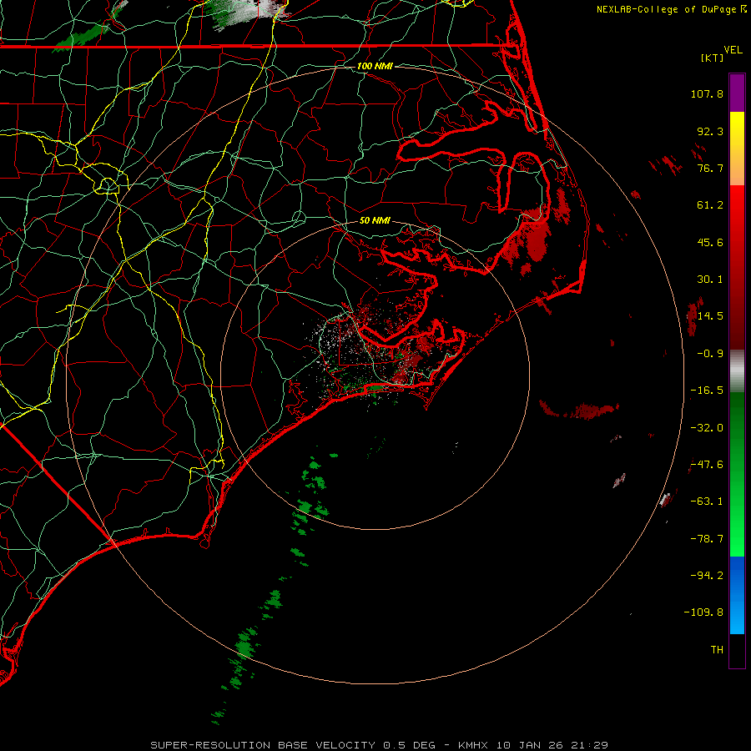The width and height of the screenshot is (751, 751).
Task: Click the -94.2 legend value
Action: pyautogui.click(x=707, y=575)
